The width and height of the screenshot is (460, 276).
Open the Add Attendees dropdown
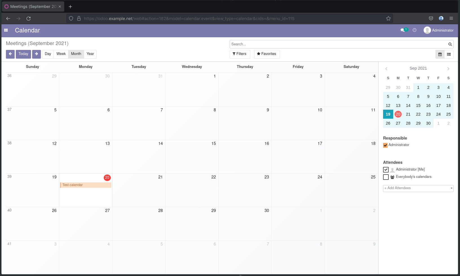418,188
